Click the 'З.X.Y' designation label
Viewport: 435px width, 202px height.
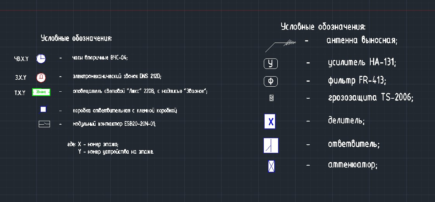pos(21,78)
